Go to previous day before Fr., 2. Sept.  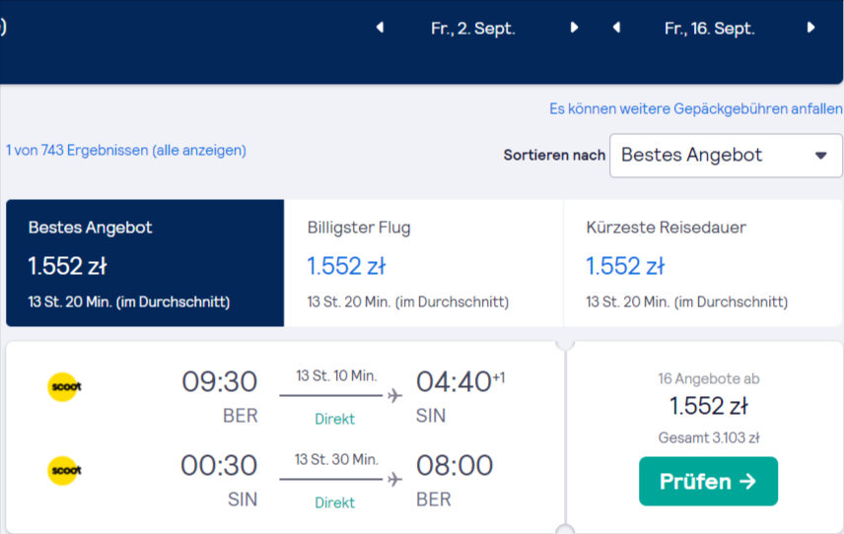(x=380, y=28)
